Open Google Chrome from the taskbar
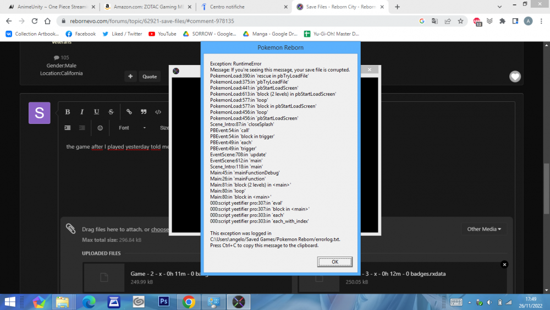The height and width of the screenshot is (310, 550). point(188,302)
